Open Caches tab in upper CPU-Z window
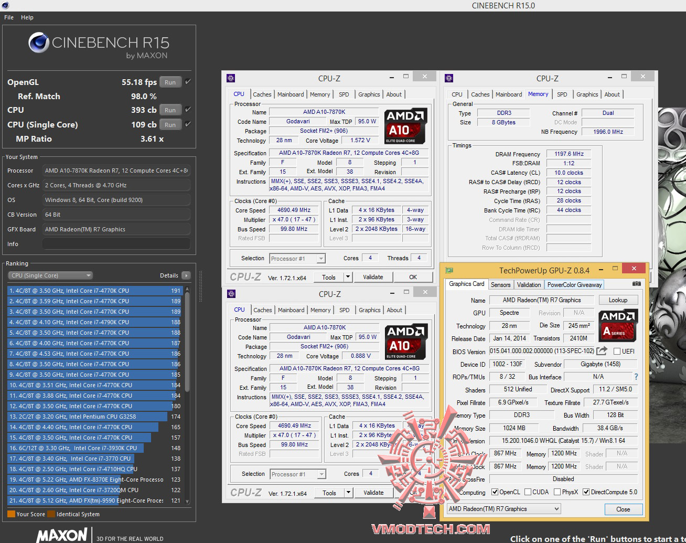The height and width of the screenshot is (543, 686). (262, 94)
